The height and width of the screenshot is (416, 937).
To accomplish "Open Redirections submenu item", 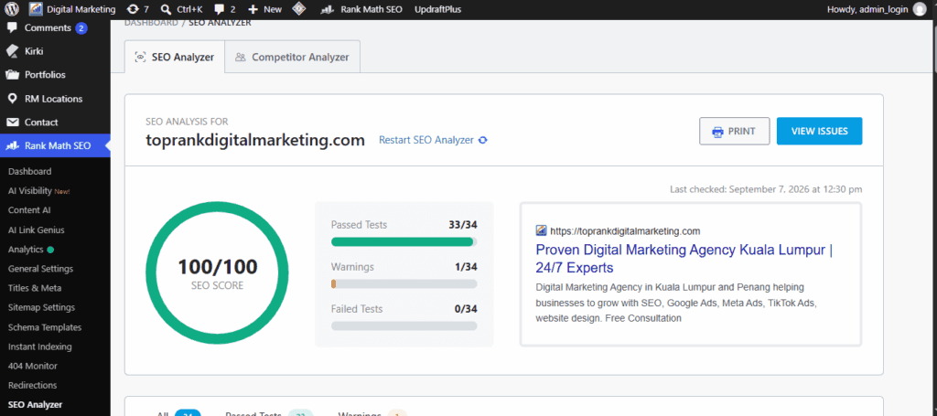I will (33, 385).
